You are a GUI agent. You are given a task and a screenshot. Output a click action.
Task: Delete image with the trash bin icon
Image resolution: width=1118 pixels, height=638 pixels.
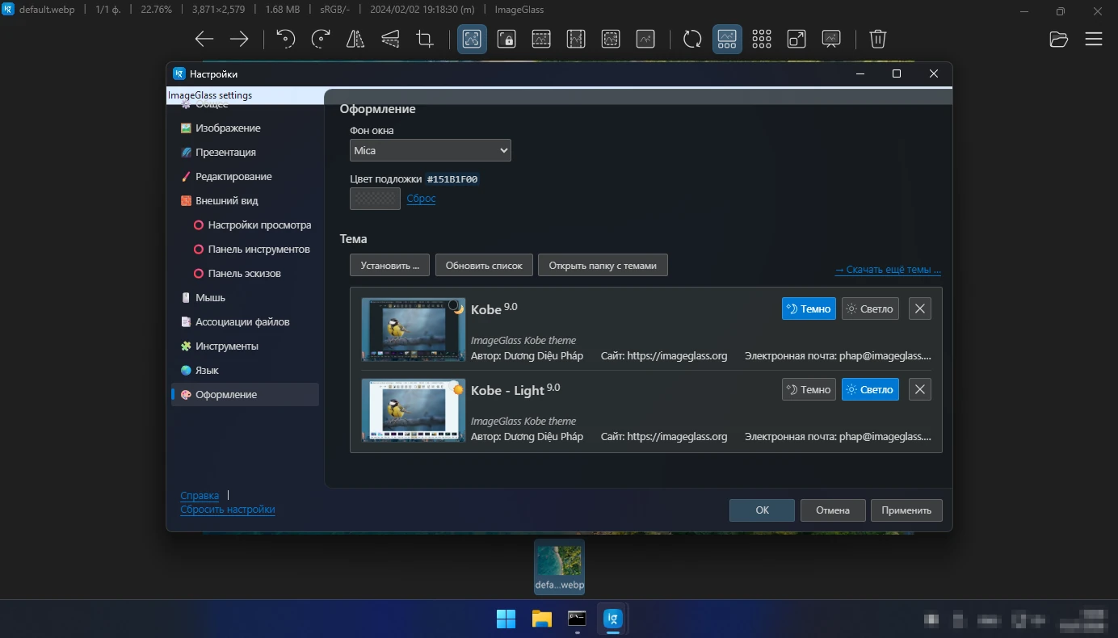(x=878, y=39)
